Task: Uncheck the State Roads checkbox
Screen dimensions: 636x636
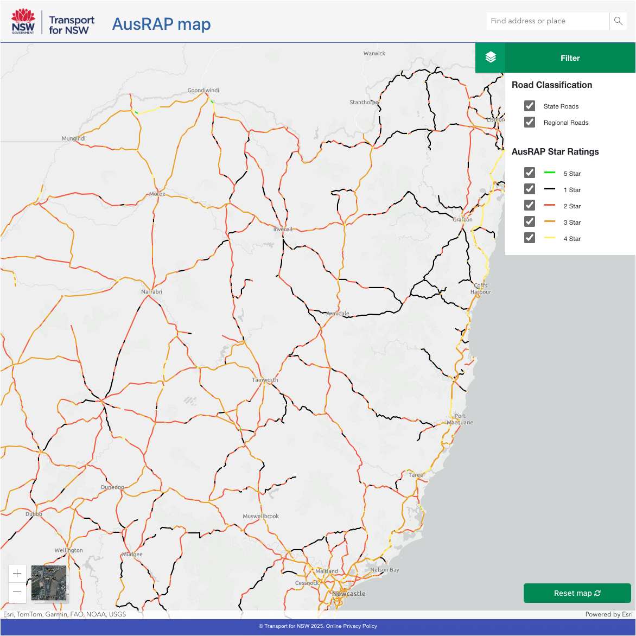Action: click(x=530, y=106)
